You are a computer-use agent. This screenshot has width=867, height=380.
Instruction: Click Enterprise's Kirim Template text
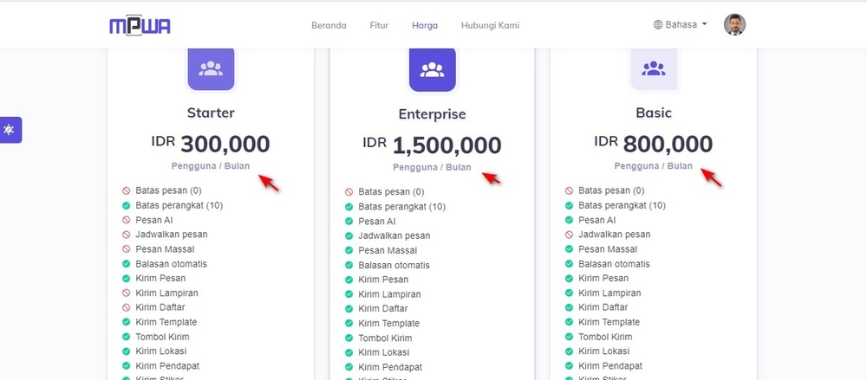tap(388, 324)
